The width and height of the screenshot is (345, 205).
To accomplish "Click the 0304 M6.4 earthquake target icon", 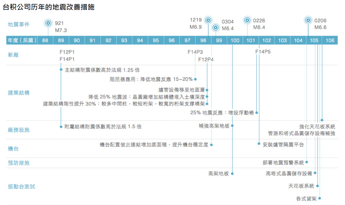I will point(216,28).
